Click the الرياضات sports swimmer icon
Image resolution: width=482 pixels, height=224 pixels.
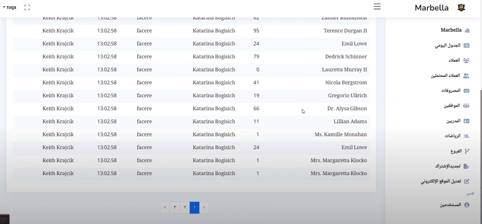pyautogui.click(x=466, y=136)
